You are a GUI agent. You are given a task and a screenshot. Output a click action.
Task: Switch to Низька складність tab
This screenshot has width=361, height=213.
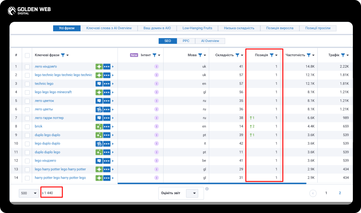pos(239,28)
